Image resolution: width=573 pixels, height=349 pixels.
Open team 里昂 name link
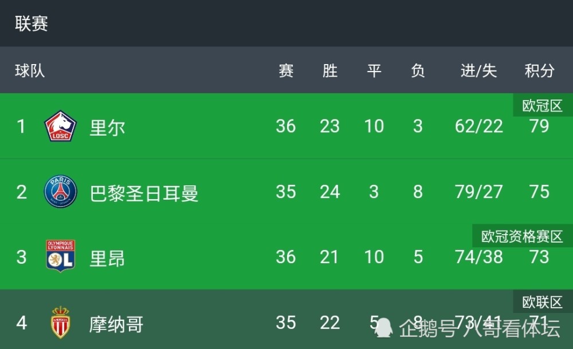[x=107, y=259]
